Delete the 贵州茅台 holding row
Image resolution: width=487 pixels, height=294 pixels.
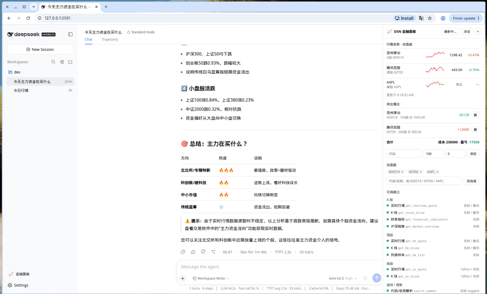pos(475,115)
